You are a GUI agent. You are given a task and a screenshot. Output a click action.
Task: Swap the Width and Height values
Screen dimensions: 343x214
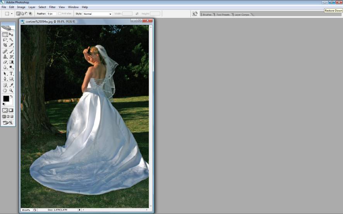137,14
